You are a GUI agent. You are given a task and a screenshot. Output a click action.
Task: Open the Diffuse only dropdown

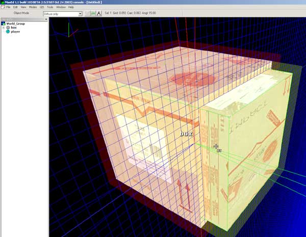63,14
